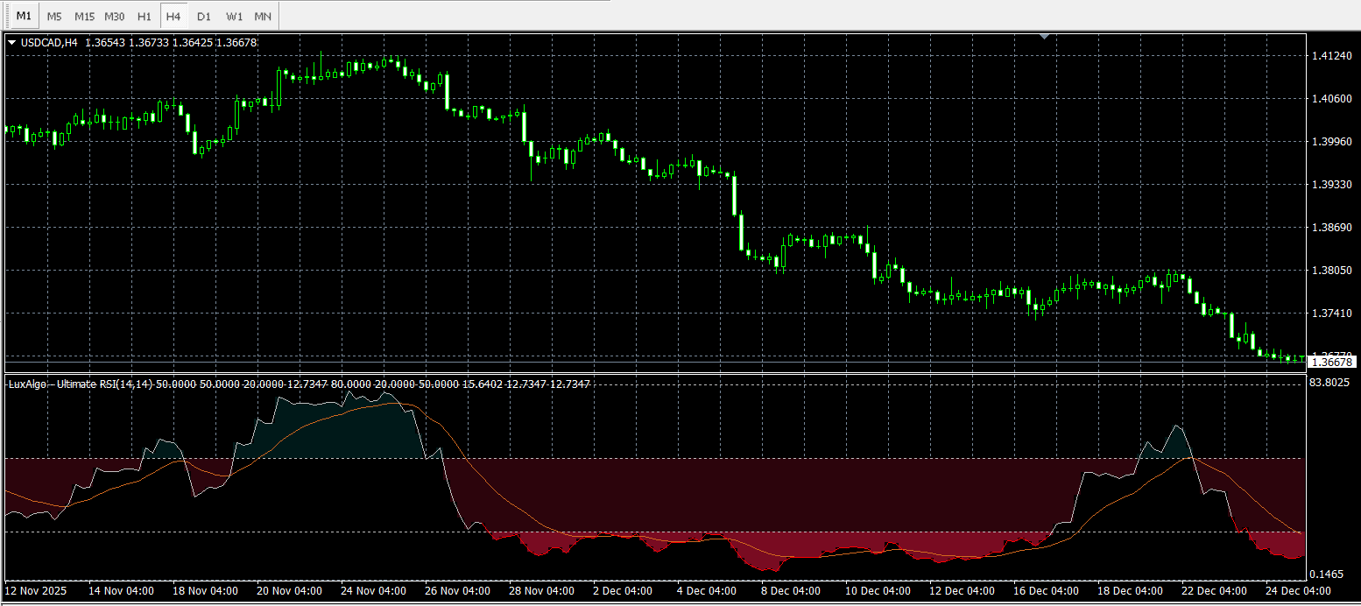1361x606 pixels.
Task: Select the M15 timeframe button
Action: click(84, 16)
